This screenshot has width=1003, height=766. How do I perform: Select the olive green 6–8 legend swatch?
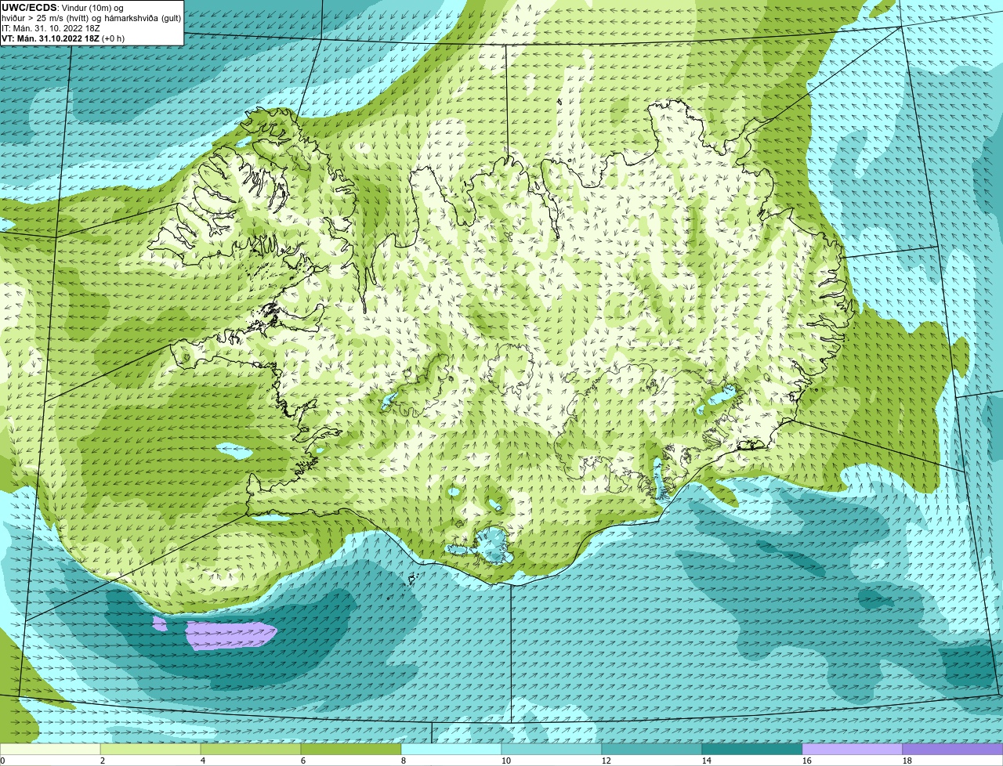click(x=351, y=750)
